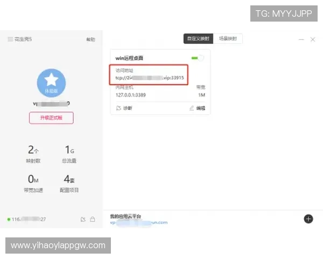The image size is (323, 259).
Task: Click the IP address starting 116
Action: click(29, 219)
